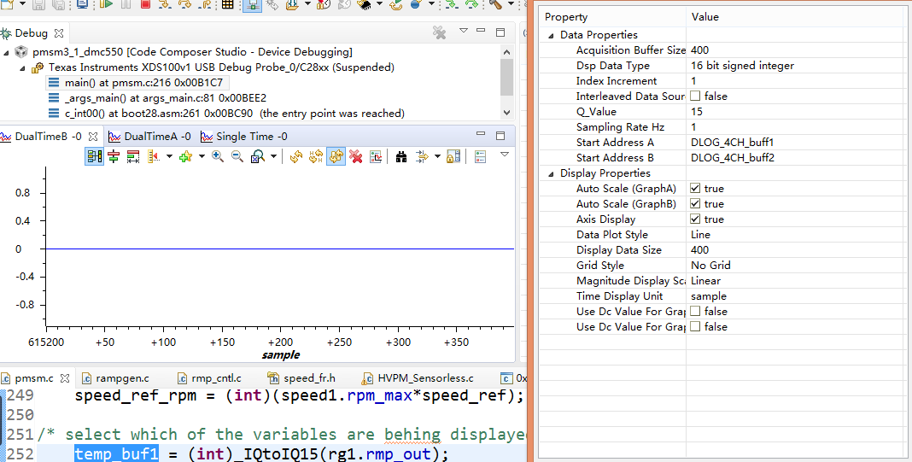The height and width of the screenshot is (462, 912).
Task: Click the padlock pin icon in graph toolbar
Action: click(453, 156)
